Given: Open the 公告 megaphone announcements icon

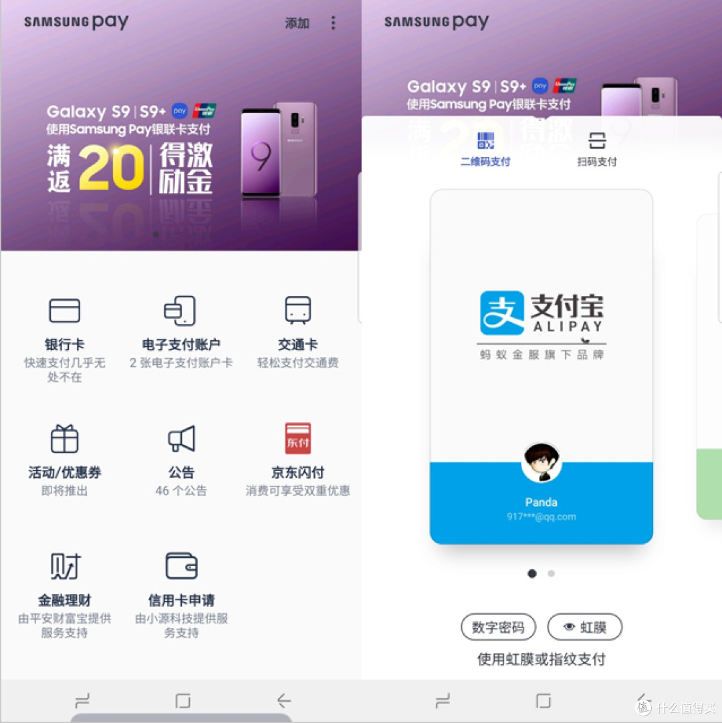Looking at the screenshot, I should (x=181, y=438).
